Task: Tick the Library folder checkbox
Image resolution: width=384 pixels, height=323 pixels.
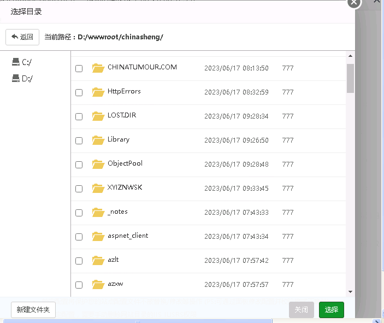Action: (79, 140)
